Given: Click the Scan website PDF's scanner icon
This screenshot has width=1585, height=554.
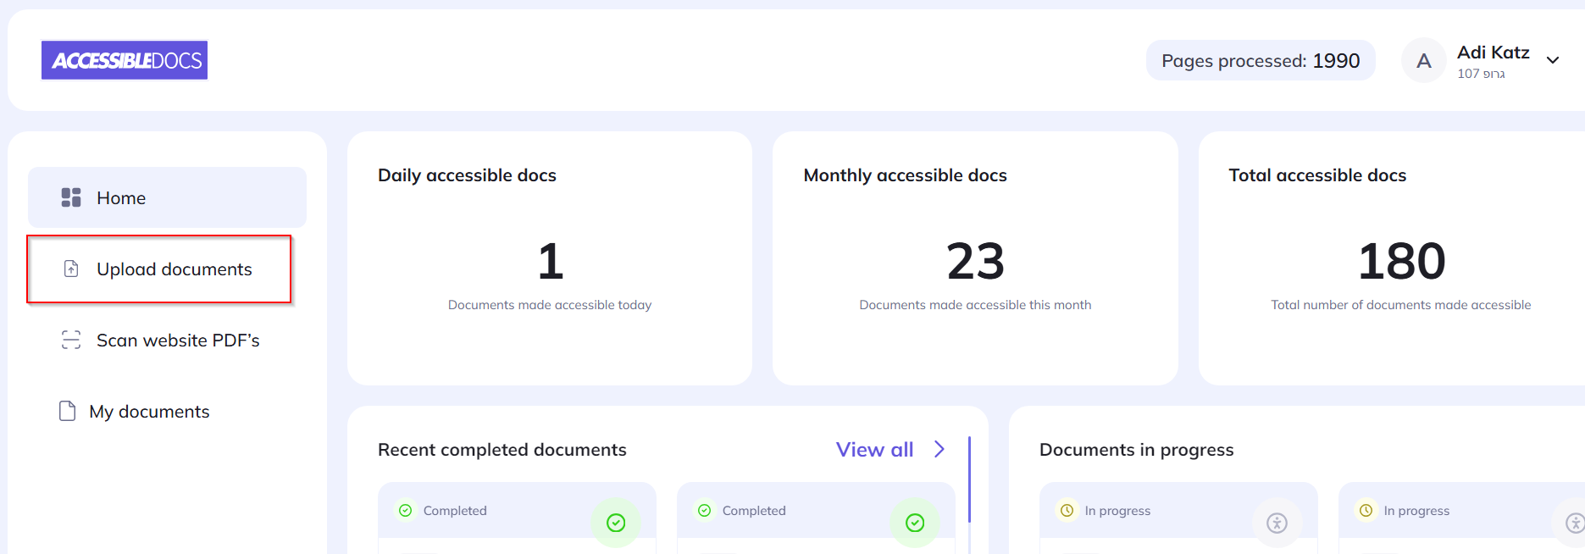Looking at the screenshot, I should [71, 340].
